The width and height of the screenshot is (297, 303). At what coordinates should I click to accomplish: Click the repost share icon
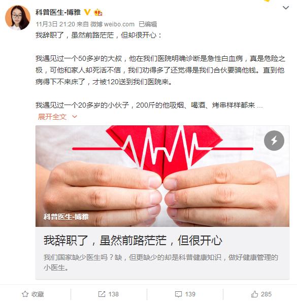102,294
